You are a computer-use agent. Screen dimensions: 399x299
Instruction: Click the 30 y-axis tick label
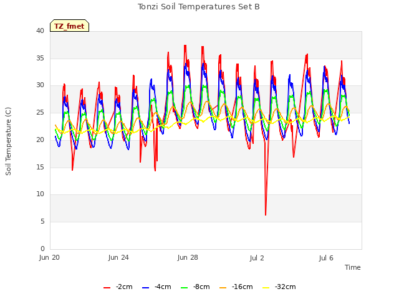tap(40, 85)
